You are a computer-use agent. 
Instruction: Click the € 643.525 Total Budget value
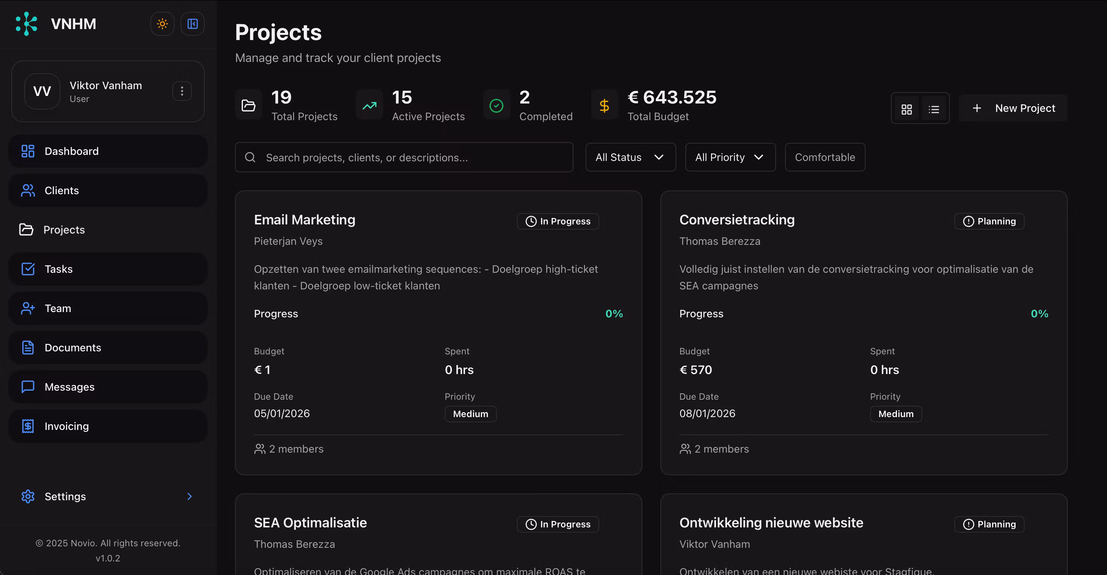672,97
